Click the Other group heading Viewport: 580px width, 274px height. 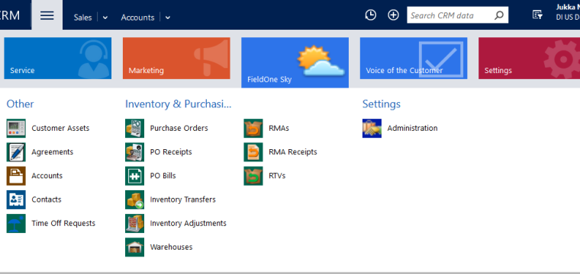click(x=20, y=104)
